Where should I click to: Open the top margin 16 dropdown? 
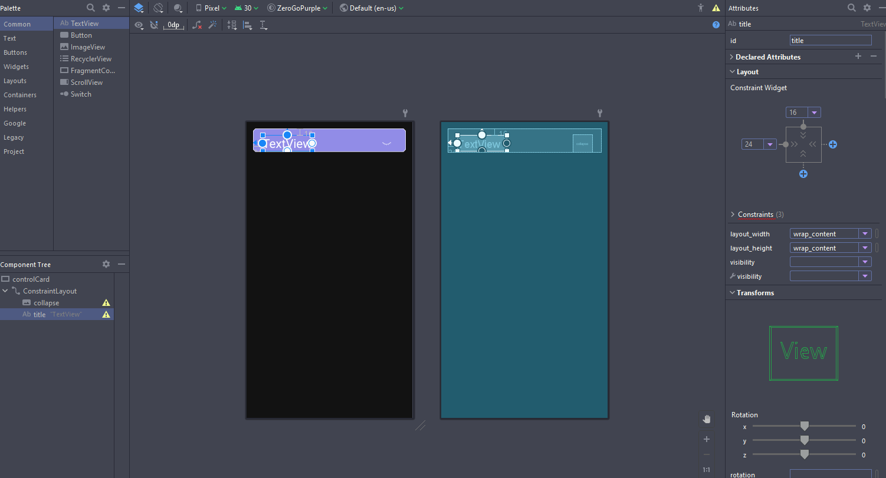[815, 113]
